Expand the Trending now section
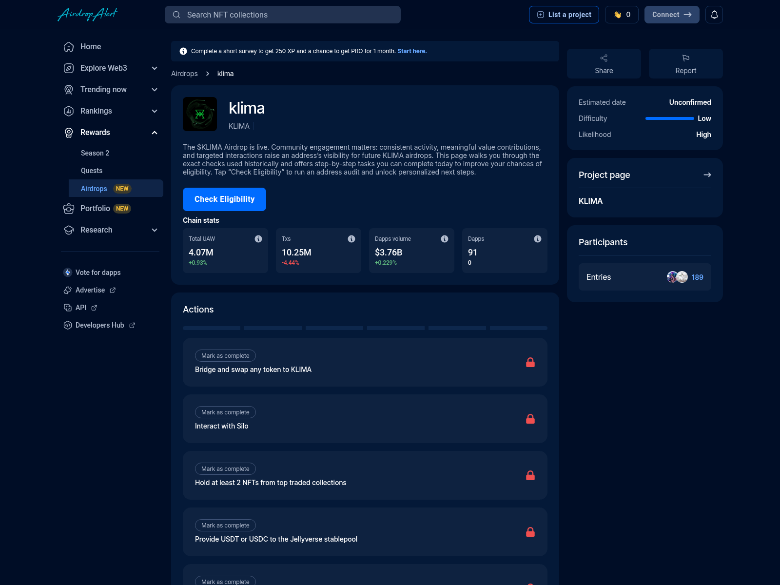The height and width of the screenshot is (585, 780). 155,90
